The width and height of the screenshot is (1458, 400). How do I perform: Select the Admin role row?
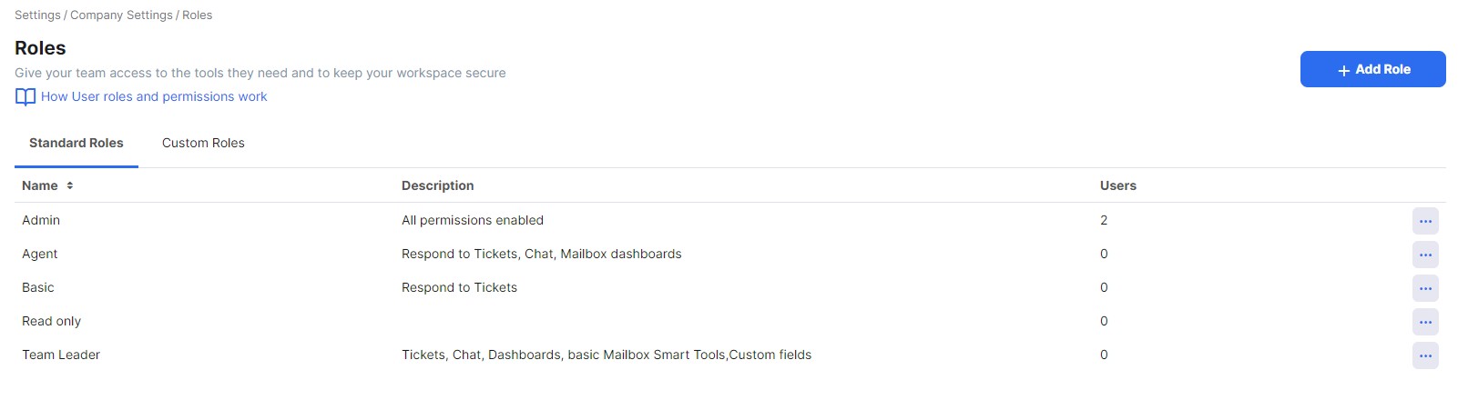tap(729, 220)
